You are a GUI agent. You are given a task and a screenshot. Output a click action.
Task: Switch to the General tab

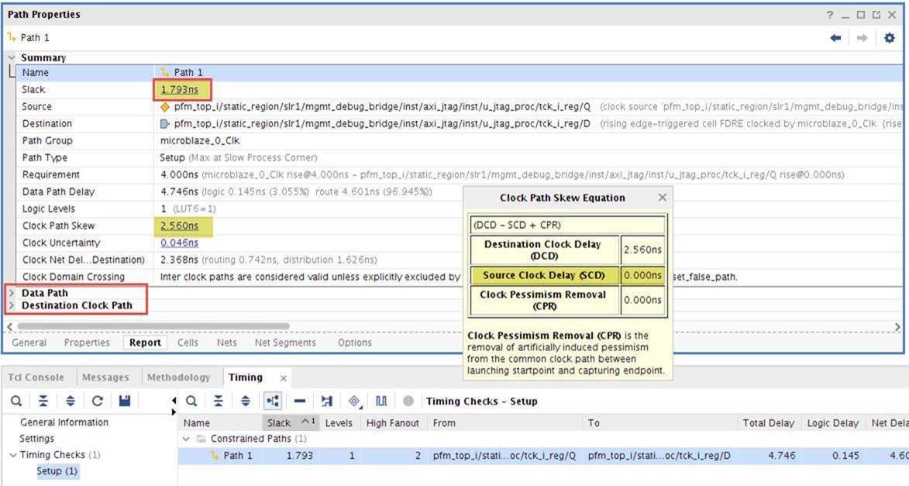29,343
